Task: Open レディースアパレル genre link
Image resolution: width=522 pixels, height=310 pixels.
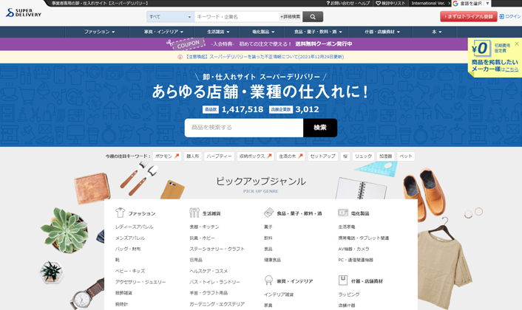Action: (134, 227)
